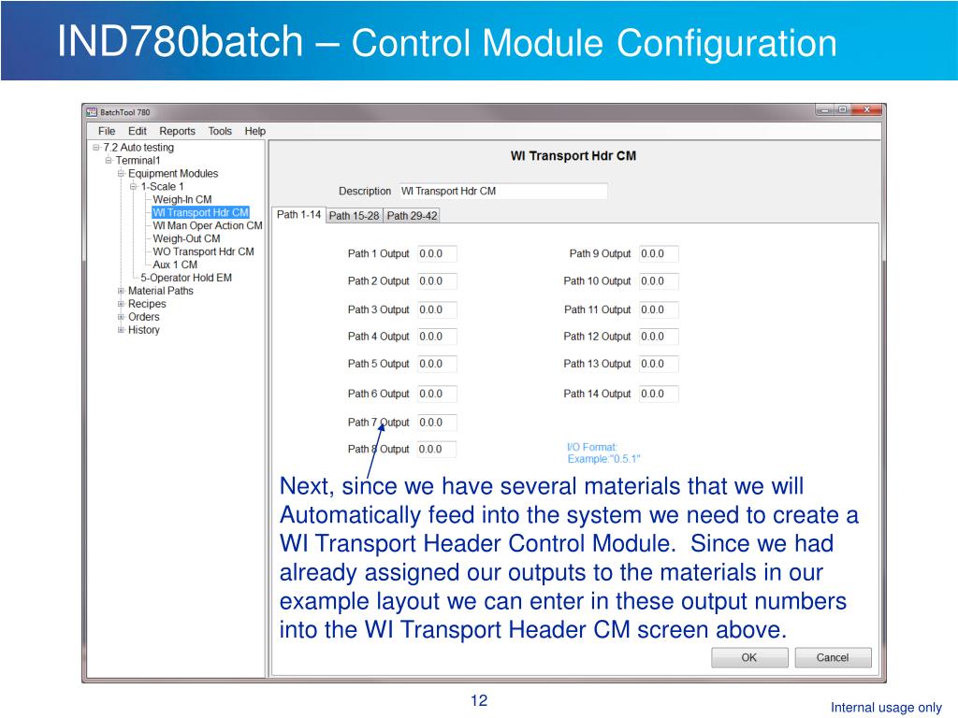Click the WI Transport Hdr CM heading
The height and width of the screenshot is (718, 958).
pyautogui.click(x=573, y=156)
